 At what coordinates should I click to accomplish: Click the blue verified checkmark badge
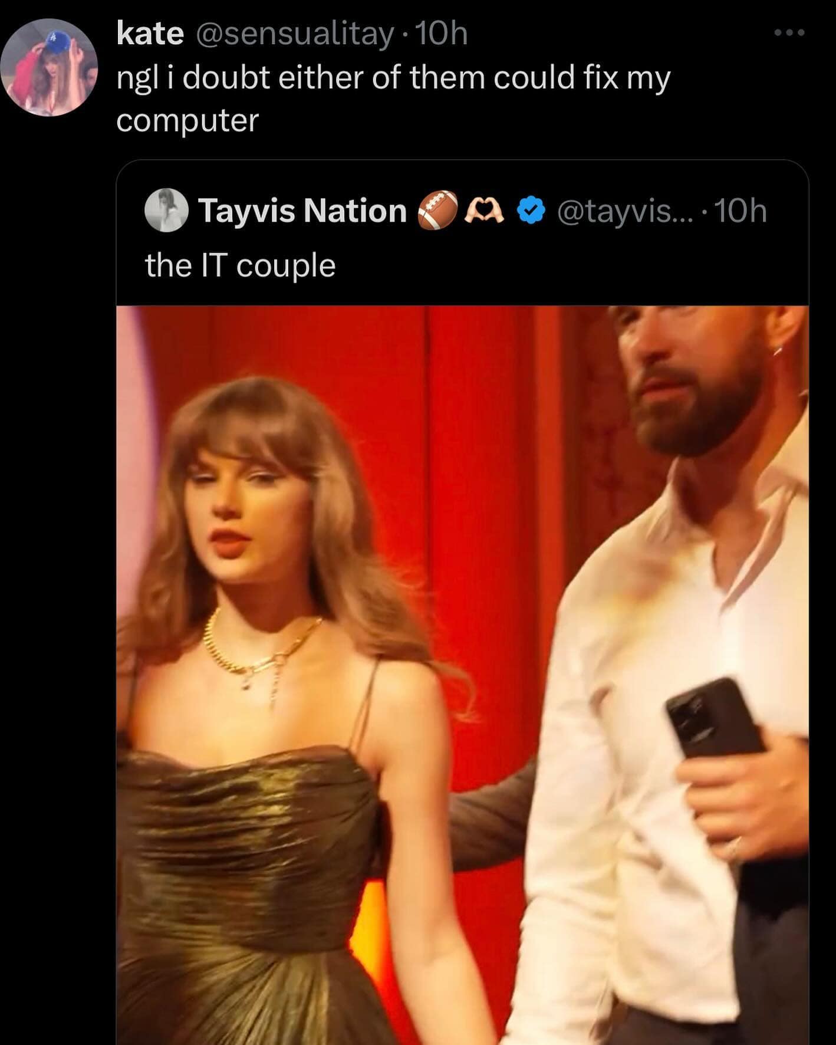(x=531, y=211)
